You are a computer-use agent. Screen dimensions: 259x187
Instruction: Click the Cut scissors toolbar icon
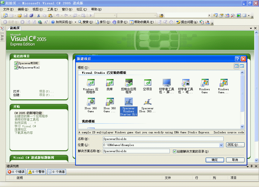tap(38, 15)
